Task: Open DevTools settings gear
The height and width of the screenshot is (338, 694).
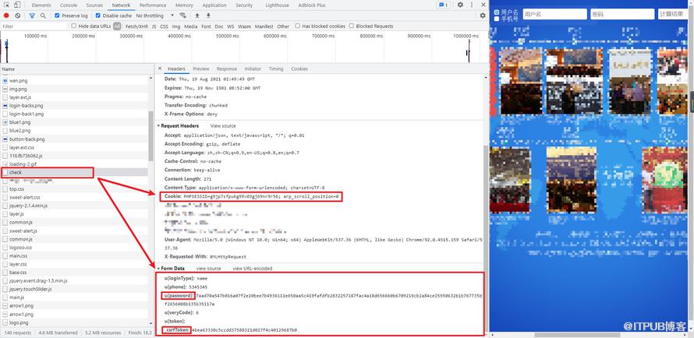Action: tap(460, 5)
